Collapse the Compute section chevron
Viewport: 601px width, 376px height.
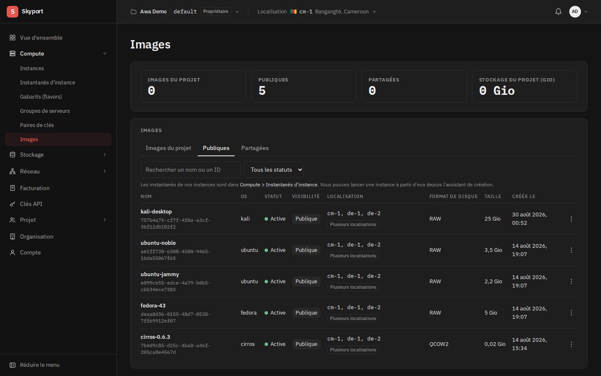(105, 53)
